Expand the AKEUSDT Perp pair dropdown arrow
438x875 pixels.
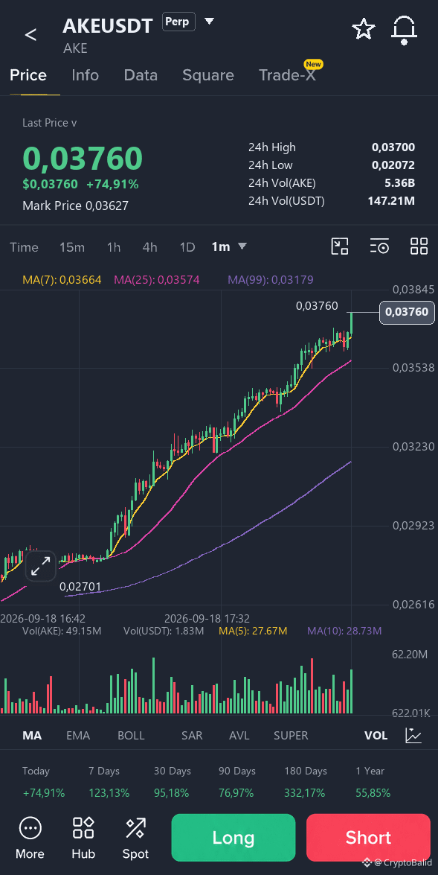[x=209, y=22]
